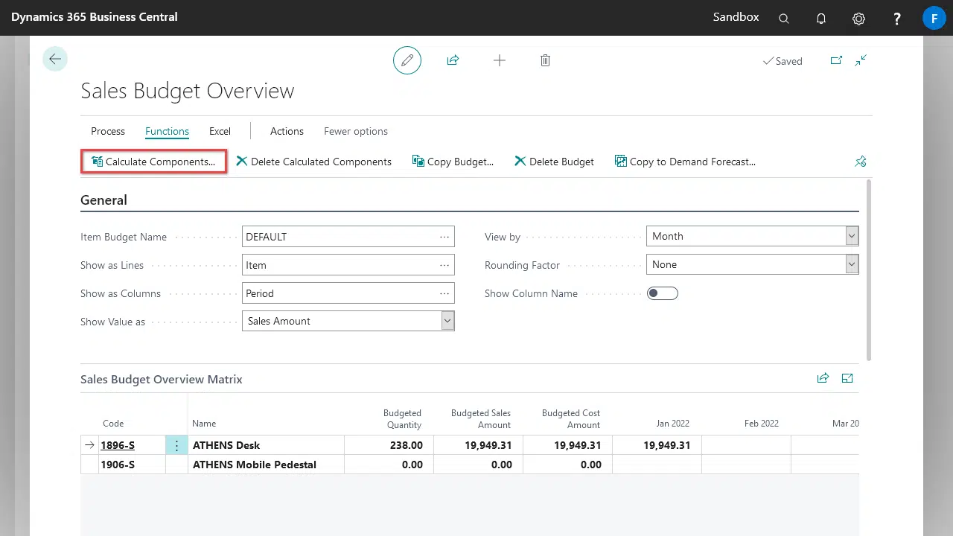Open item 1896-S link
The width and height of the screenshot is (953, 536).
(x=118, y=445)
